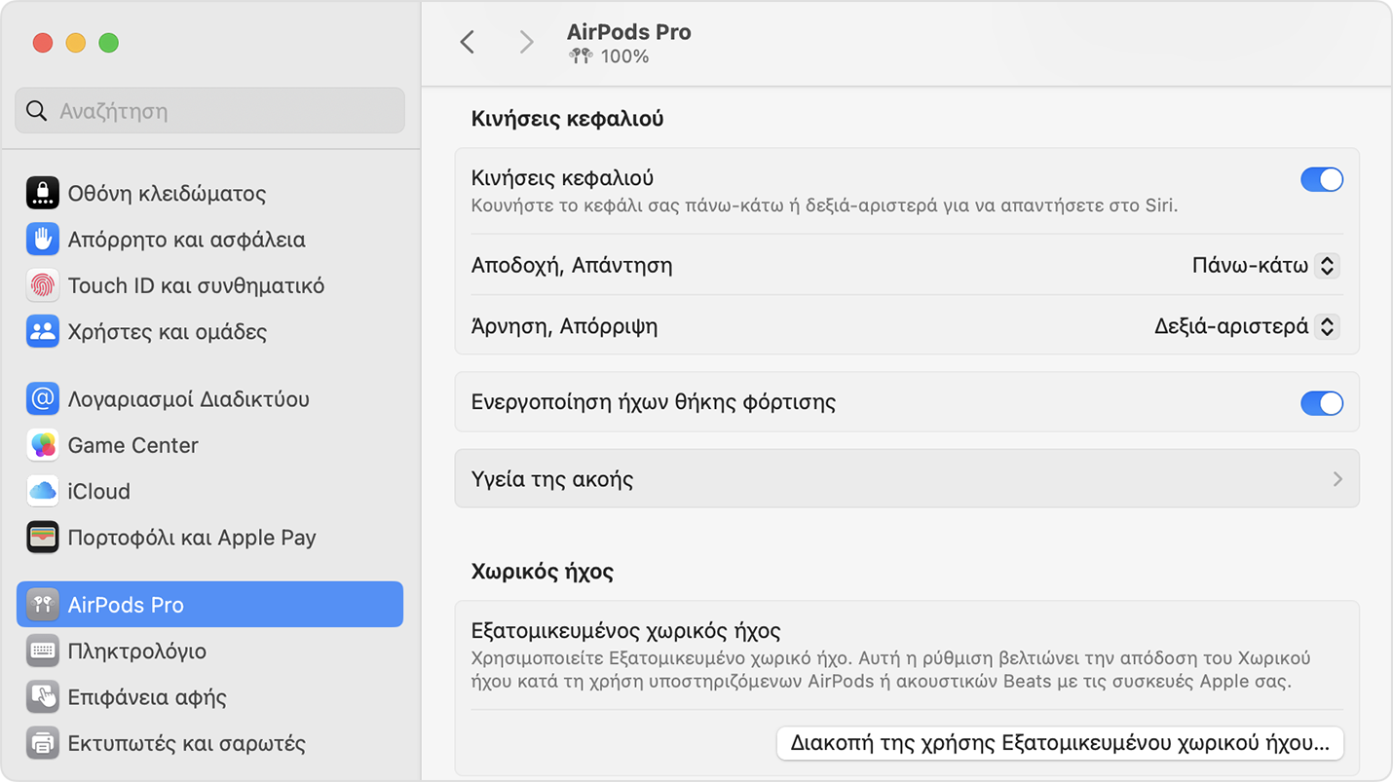Click the green full-screen window button
Screen dimensions: 1393x783
(109, 43)
